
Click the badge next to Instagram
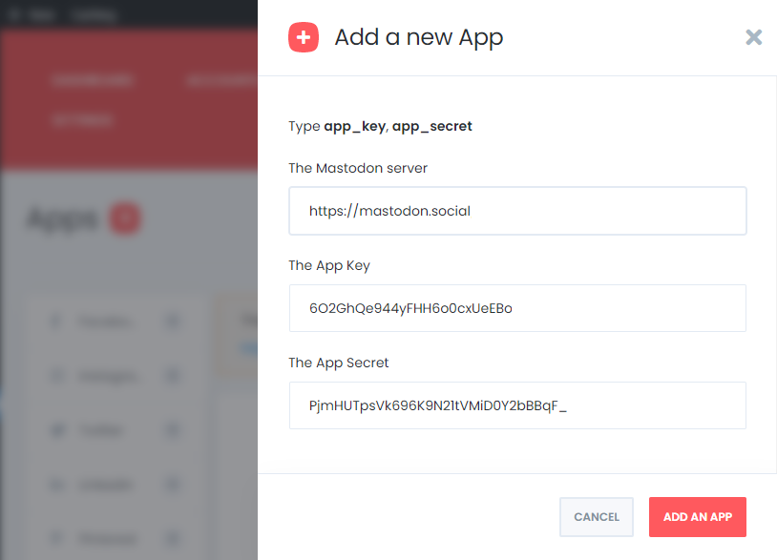pos(173,376)
